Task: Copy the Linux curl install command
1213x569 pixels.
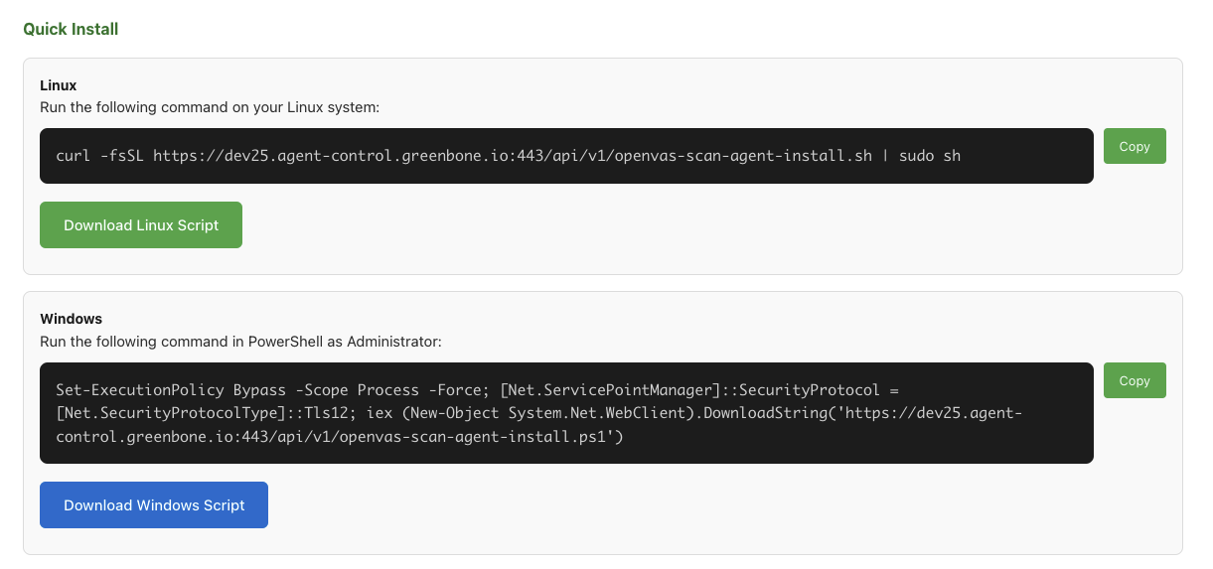Action: click(x=1134, y=146)
